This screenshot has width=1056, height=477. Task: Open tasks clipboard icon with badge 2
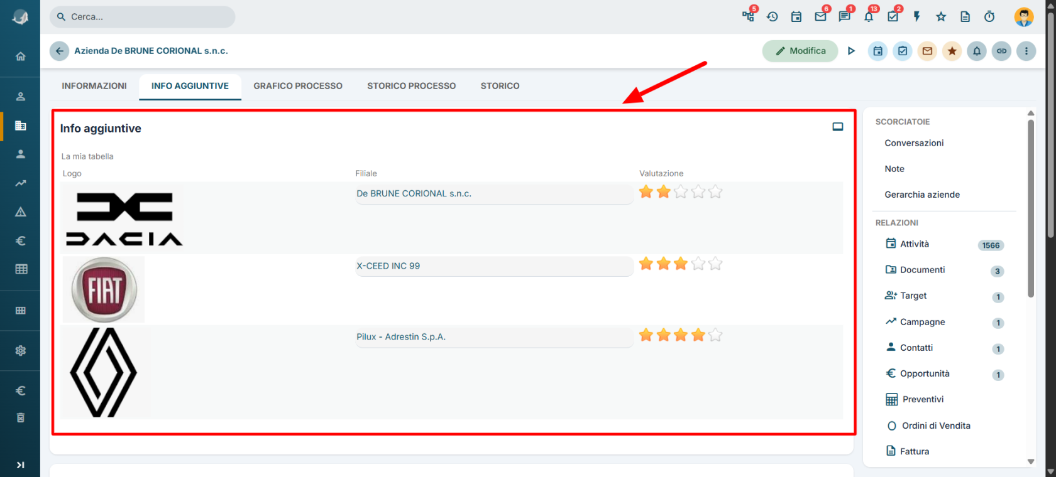coord(893,17)
